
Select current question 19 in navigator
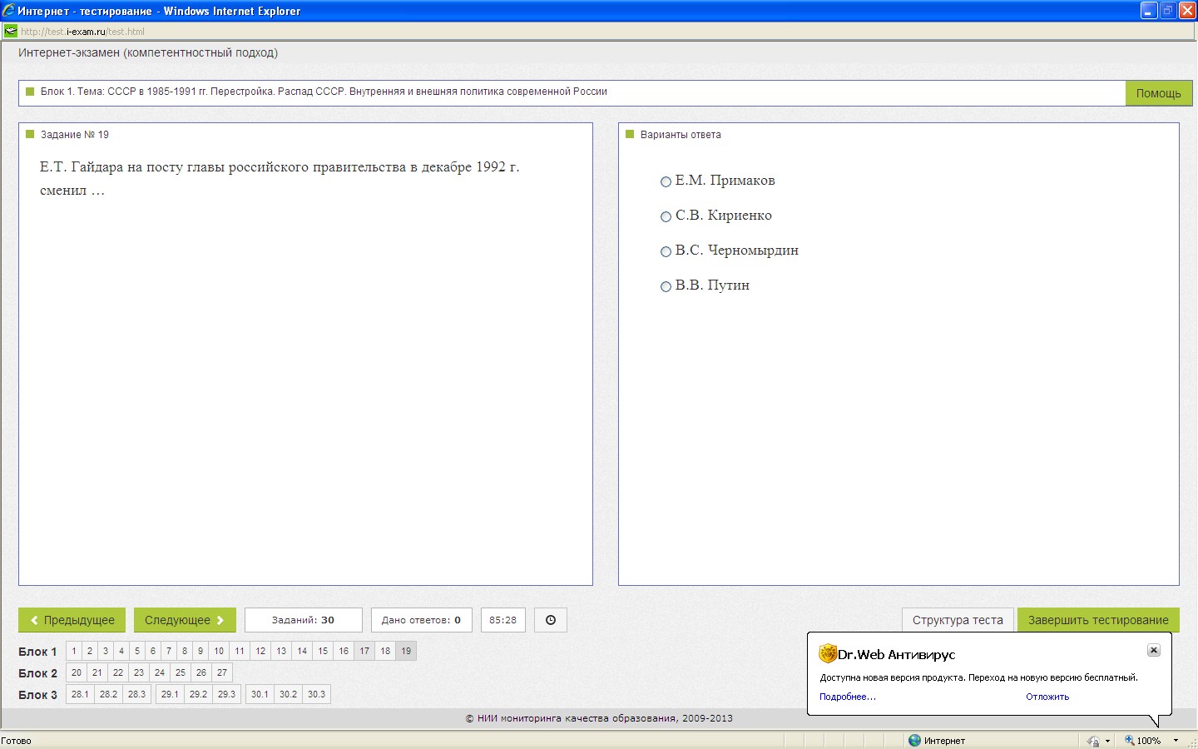pos(406,651)
